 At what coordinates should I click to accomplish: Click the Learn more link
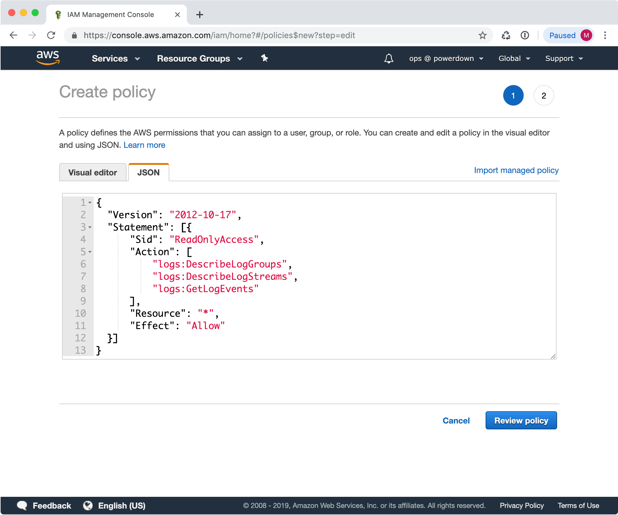click(x=144, y=145)
